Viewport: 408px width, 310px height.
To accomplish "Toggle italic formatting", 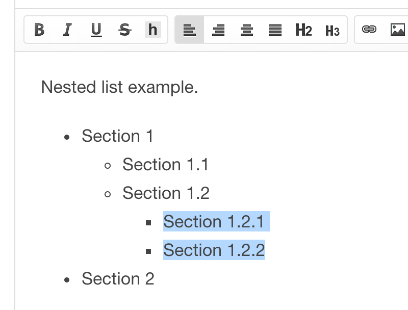I will pos(67,30).
